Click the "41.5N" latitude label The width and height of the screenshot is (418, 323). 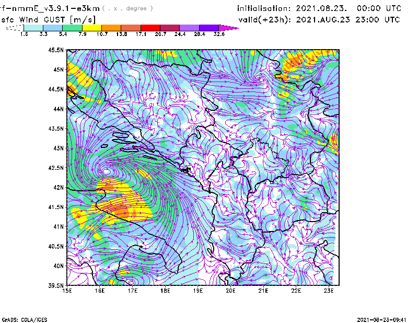56,207
